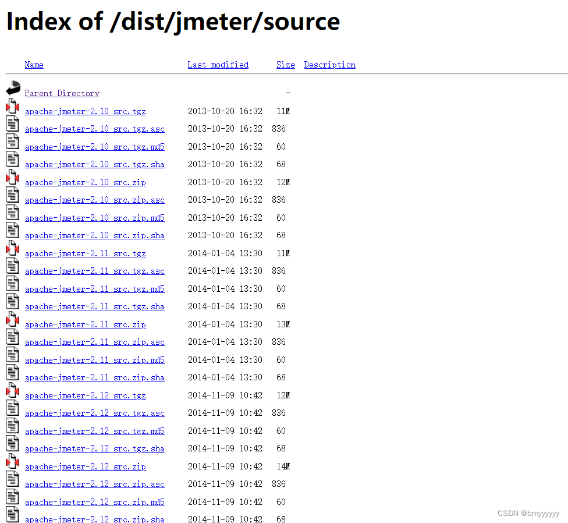Open apache-jmeter-2.10_src.zip.asc signature file
568x523 pixels.
click(x=94, y=200)
